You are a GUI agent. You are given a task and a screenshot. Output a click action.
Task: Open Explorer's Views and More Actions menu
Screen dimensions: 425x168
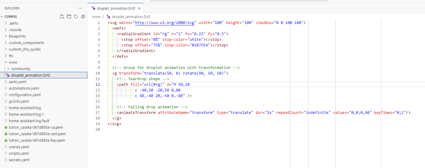click(x=80, y=8)
